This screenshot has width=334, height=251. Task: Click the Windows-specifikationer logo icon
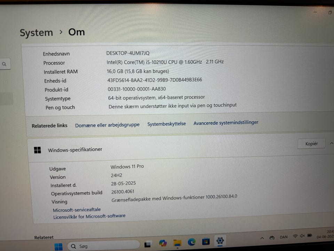38,150
